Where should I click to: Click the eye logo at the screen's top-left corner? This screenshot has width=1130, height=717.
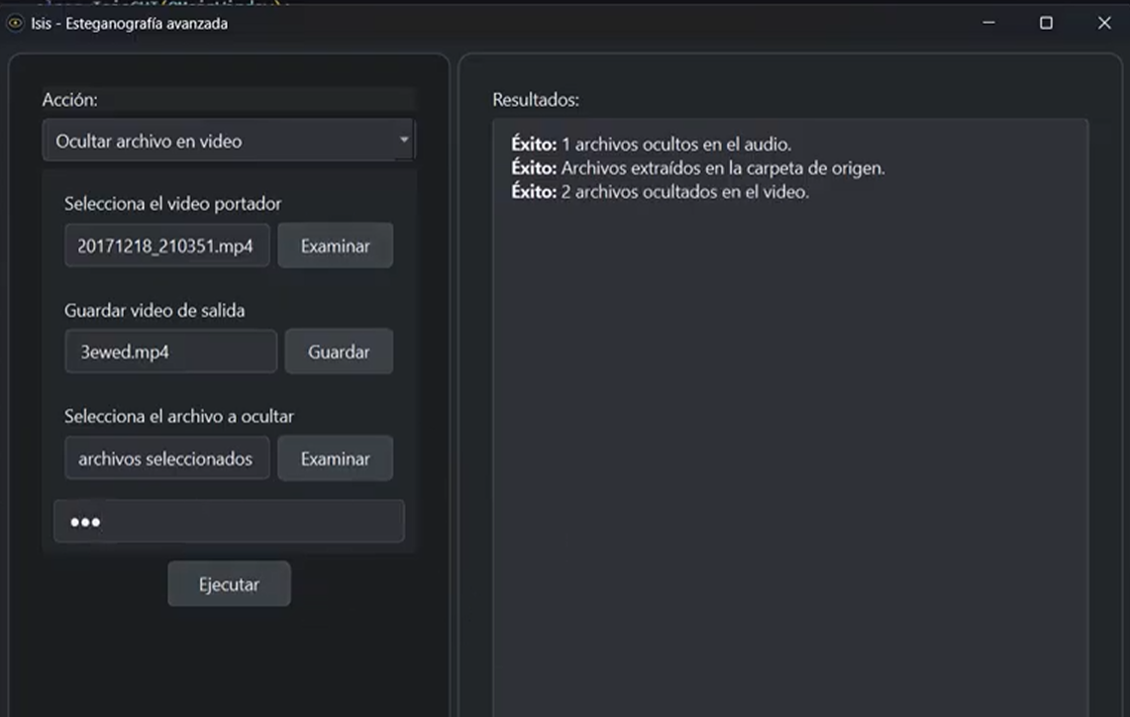tap(14, 23)
